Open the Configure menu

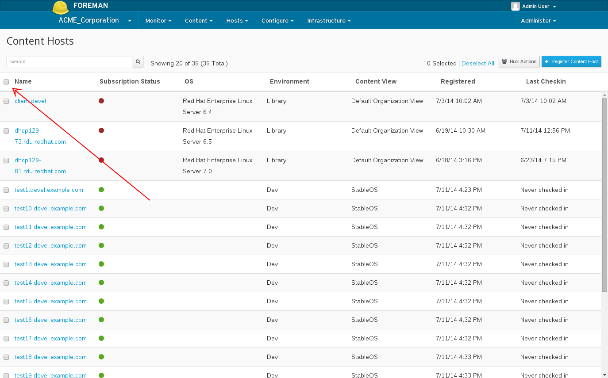tap(277, 21)
